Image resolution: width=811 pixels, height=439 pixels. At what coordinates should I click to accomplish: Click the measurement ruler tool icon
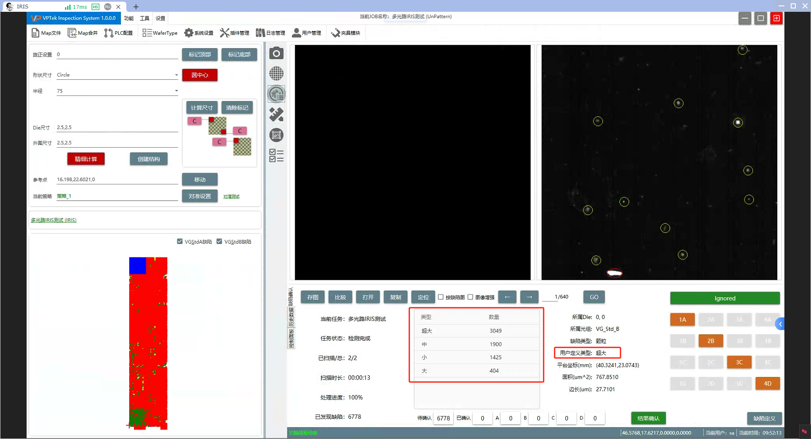click(x=276, y=114)
